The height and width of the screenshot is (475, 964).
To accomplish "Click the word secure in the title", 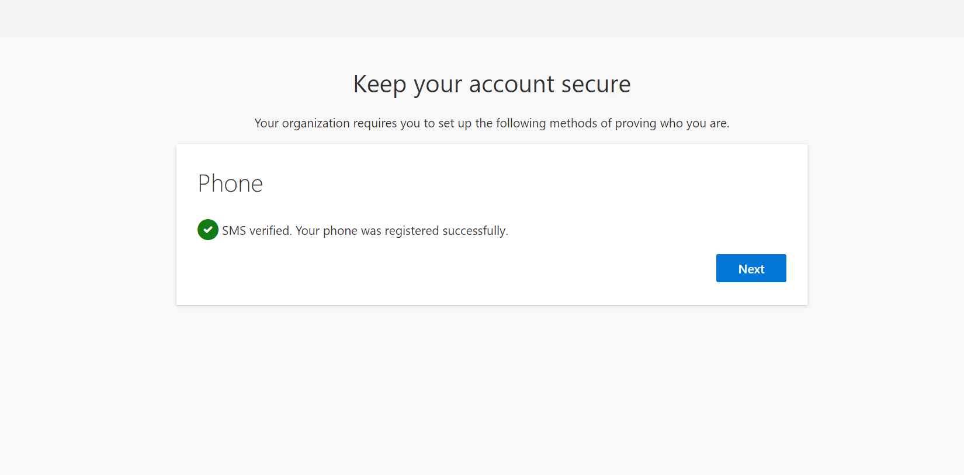I will (595, 84).
